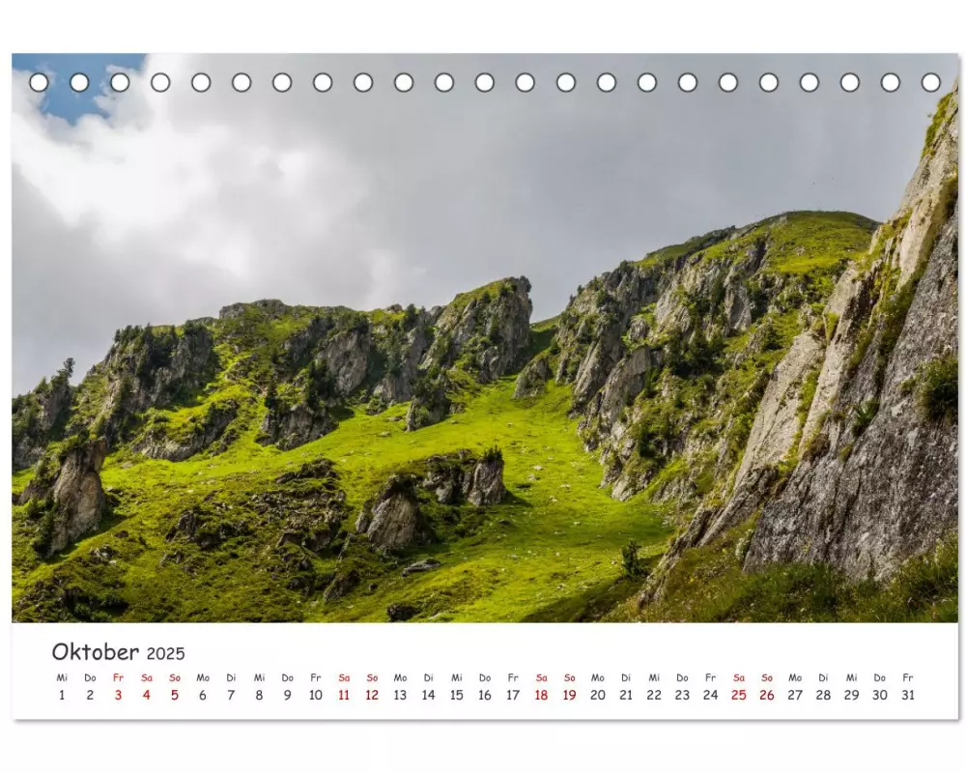Choose Sunday date 5

click(175, 695)
